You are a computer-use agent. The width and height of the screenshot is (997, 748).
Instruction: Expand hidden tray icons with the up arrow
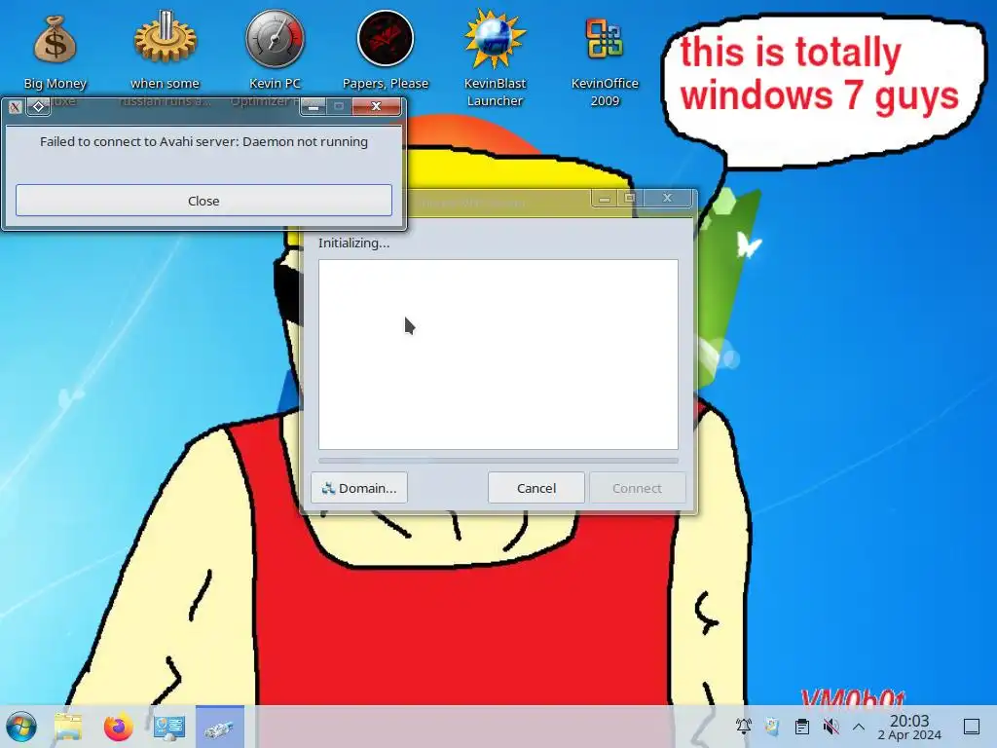859,727
